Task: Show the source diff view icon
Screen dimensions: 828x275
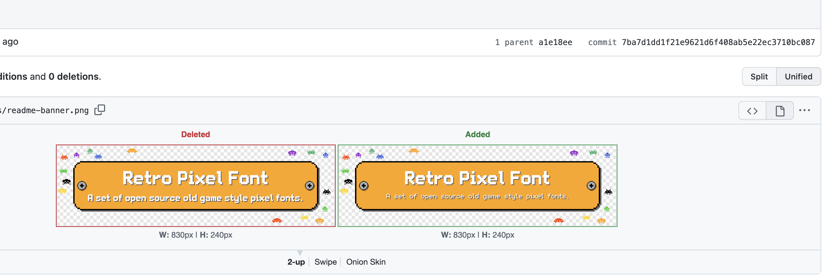Action: click(x=752, y=110)
